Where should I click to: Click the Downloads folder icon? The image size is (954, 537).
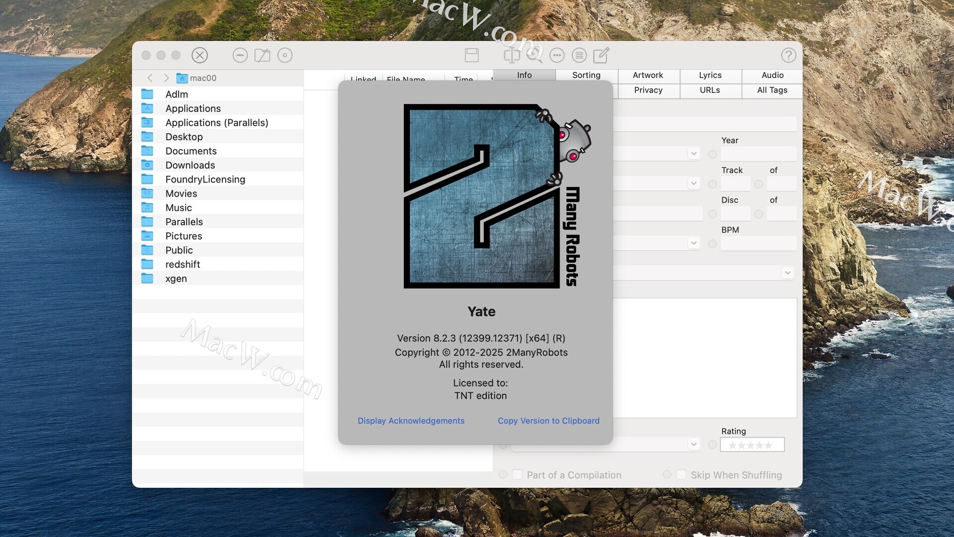[x=147, y=165]
